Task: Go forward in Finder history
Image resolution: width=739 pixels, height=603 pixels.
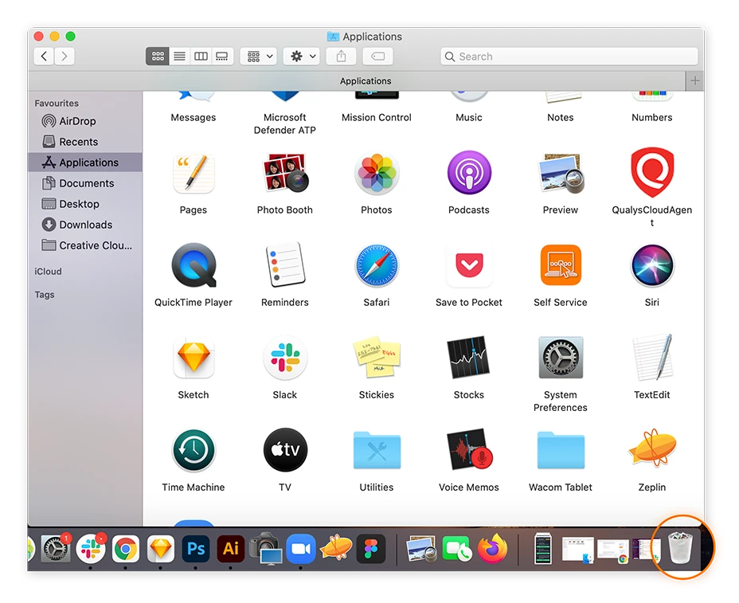Action: (x=64, y=57)
